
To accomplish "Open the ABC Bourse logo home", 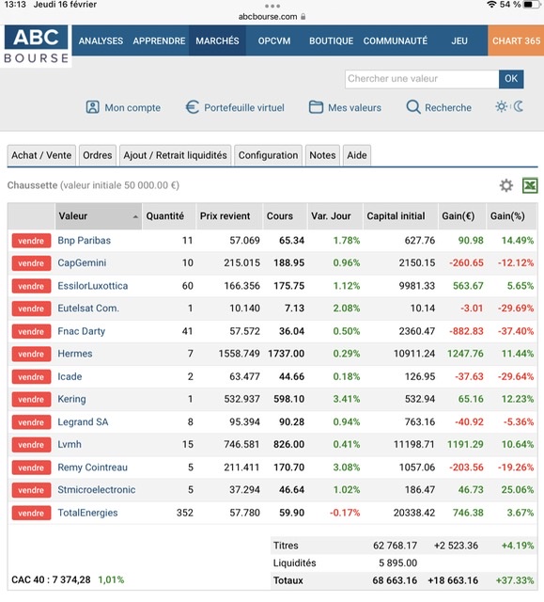I will [x=37, y=45].
